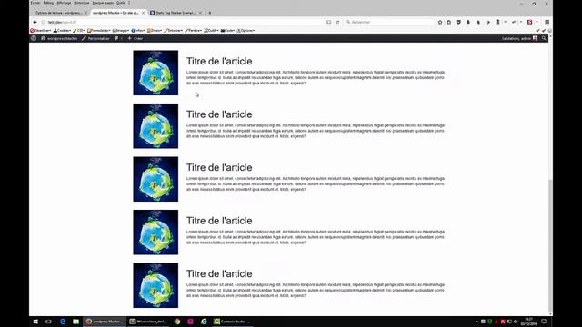Open Chrome from the taskbar
Viewport: 582px width, 327px height.
coord(177,322)
